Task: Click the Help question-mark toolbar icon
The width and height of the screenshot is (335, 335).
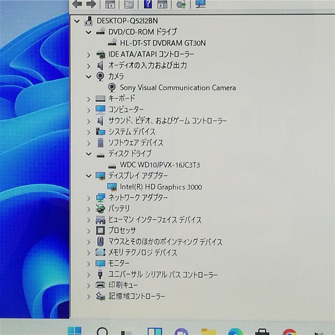Action: coord(148,4)
